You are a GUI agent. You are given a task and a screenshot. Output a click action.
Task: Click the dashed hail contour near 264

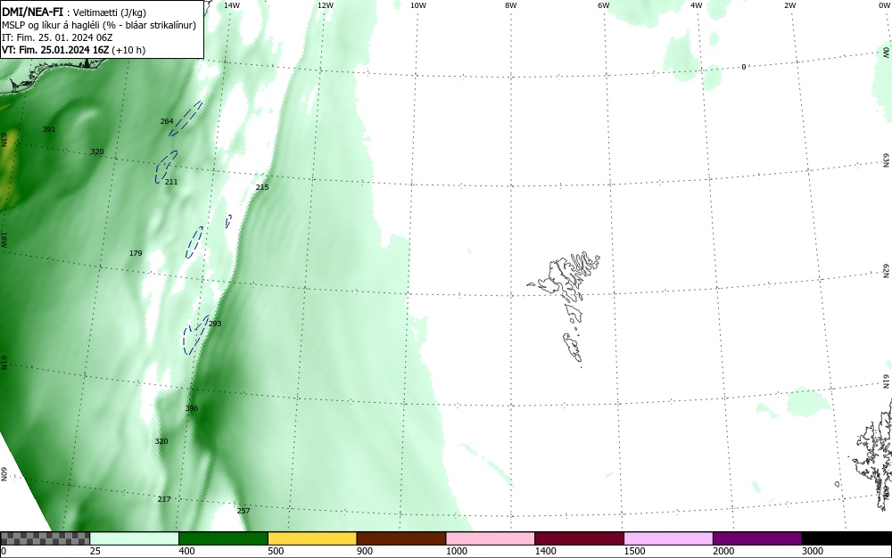coord(186,119)
